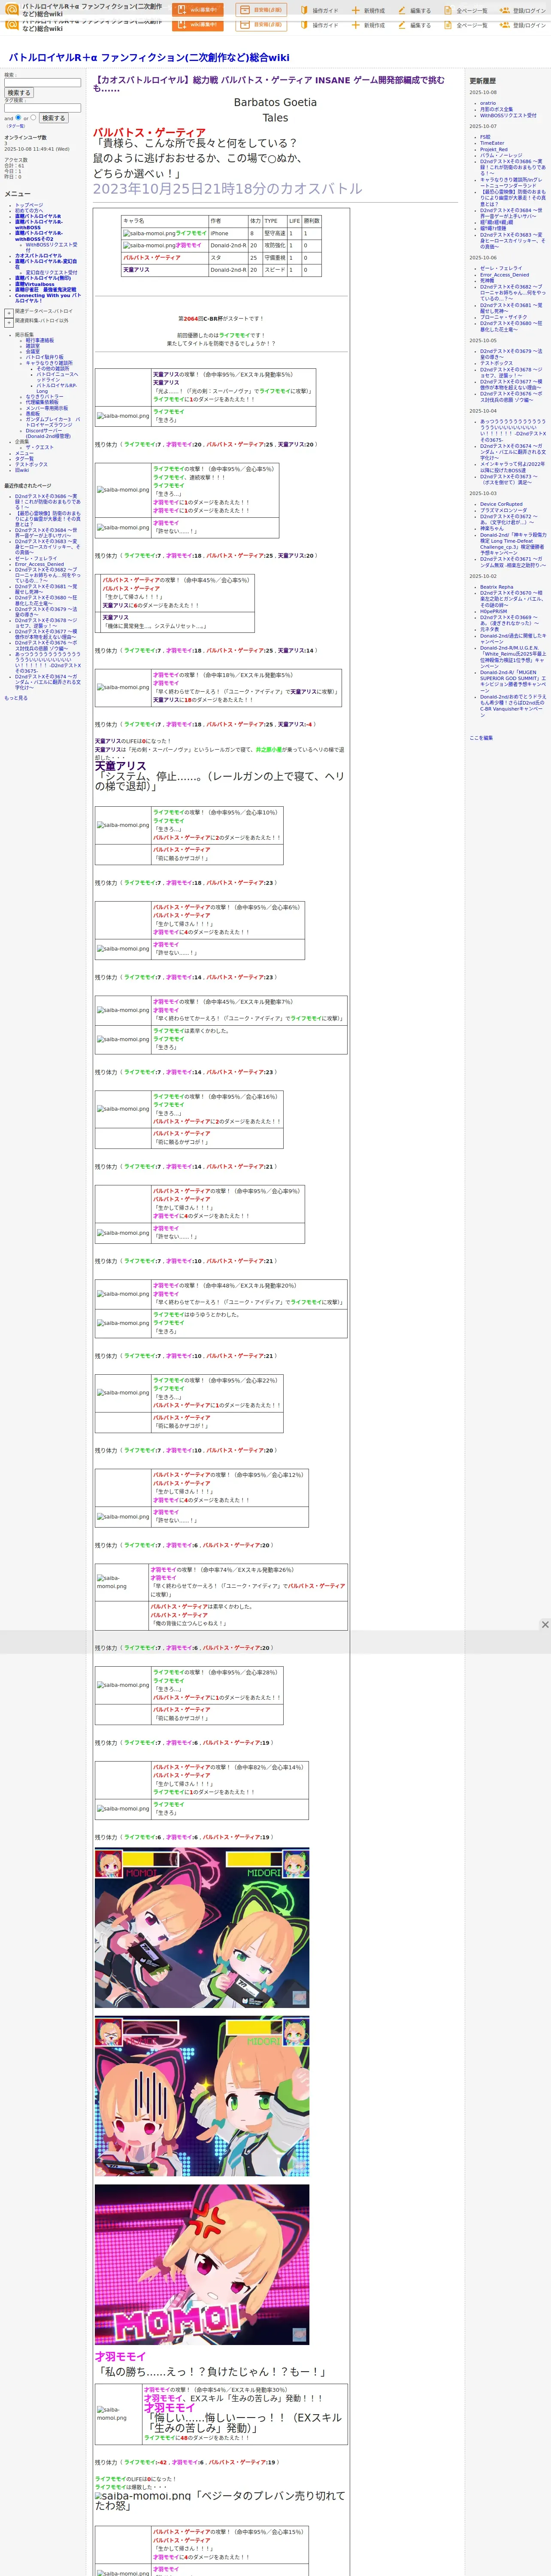This screenshot has width=551, height=2576.
Task: Open the 初めての方へ menu link
Action: (x=29, y=211)
